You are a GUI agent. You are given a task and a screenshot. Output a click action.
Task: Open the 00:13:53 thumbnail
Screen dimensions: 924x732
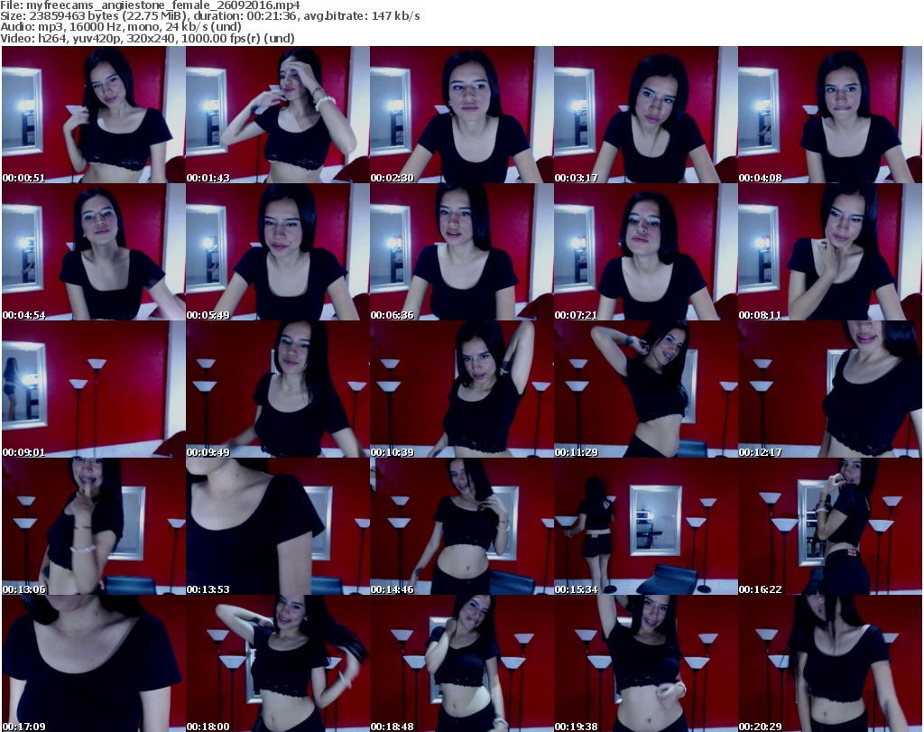tap(277, 526)
